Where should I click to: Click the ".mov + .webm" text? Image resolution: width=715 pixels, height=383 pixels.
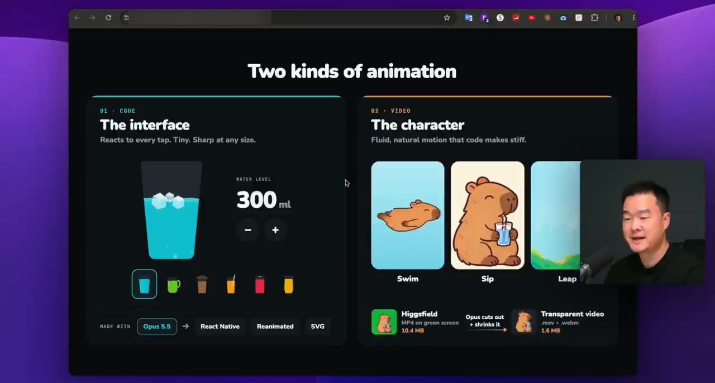point(560,323)
